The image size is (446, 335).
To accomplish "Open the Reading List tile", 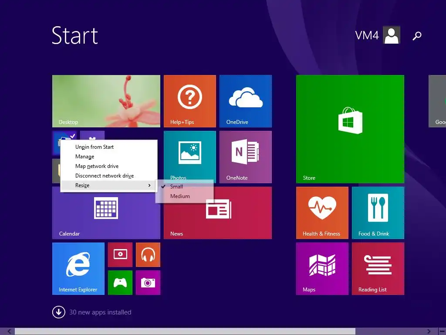I will pyautogui.click(x=378, y=269).
